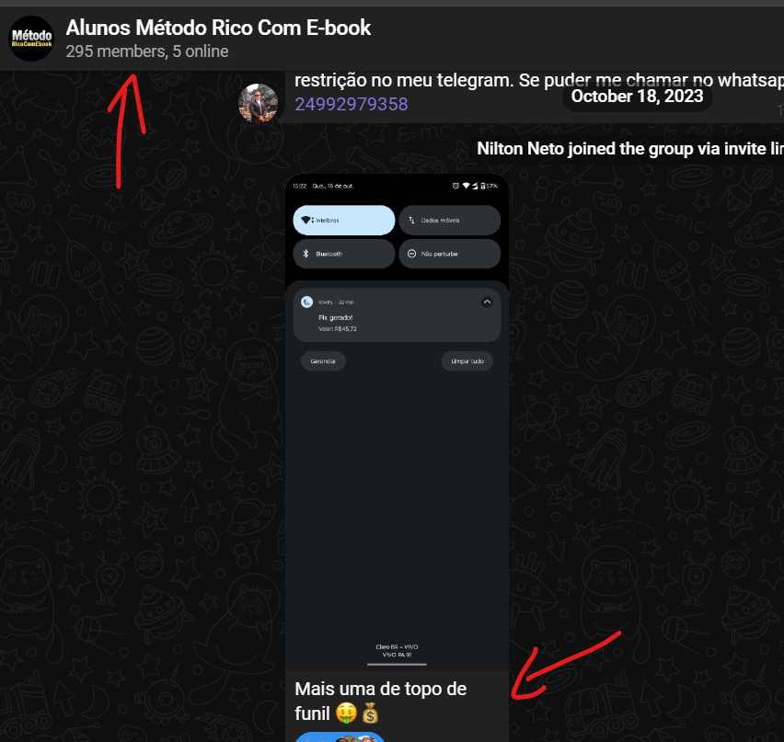Click the alarm clock status bar icon

(x=455, y=186)
